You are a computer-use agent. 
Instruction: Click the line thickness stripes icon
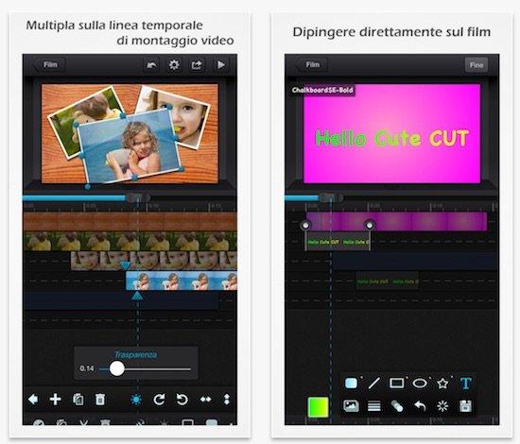click(374, 406)
